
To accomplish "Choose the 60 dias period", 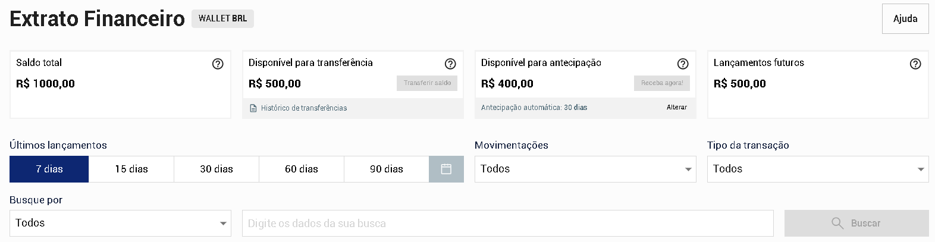I will coord(302,169).
